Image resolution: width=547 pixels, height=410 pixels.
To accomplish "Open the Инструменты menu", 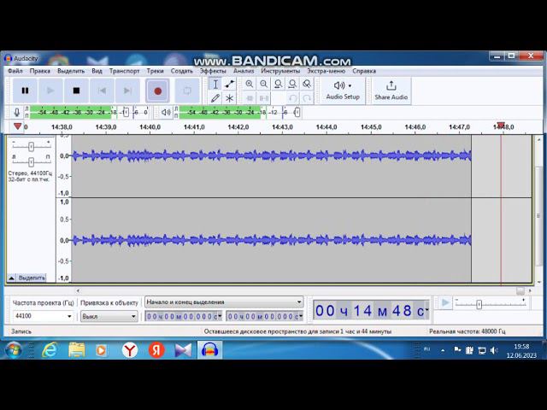I will (280, 71).
